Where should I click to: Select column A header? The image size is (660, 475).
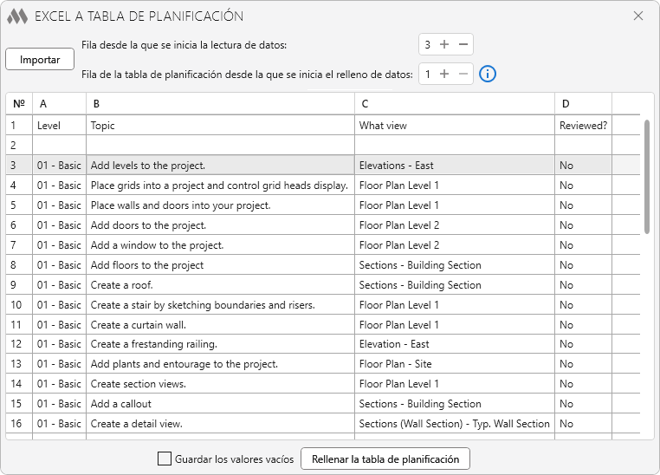pos(59,104)
